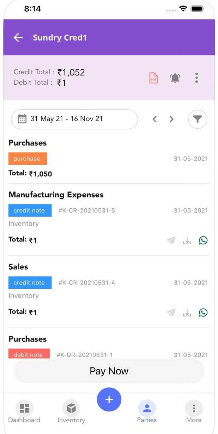Open the filter funnel button

198,119
